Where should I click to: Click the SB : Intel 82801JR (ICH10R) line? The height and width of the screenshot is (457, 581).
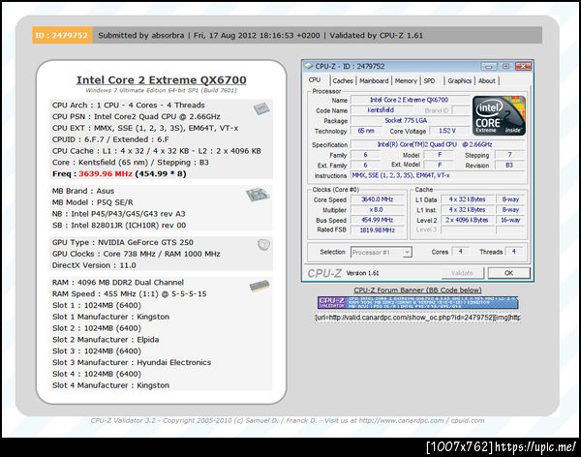119,226
